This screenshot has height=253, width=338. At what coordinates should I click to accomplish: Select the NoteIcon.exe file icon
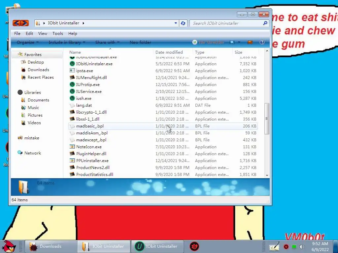[72, 147]
